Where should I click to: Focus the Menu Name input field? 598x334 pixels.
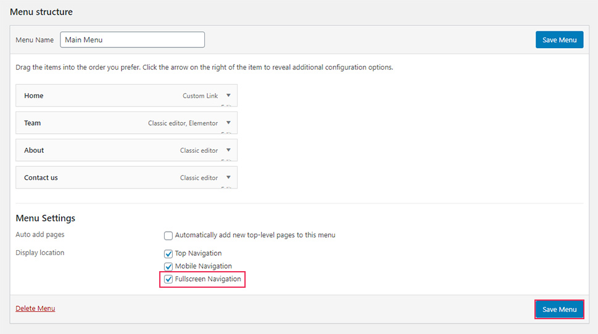[x=132, y=39]
